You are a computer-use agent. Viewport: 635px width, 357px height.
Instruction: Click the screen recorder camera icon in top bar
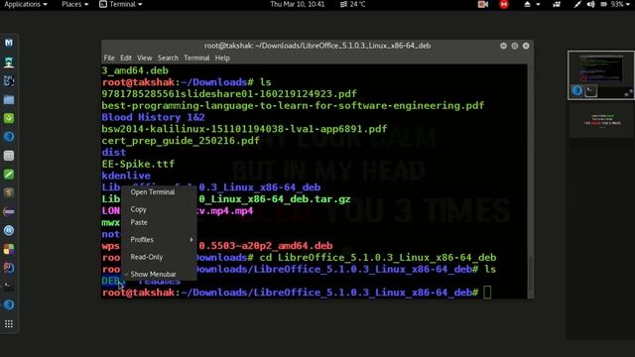(483, 4)
